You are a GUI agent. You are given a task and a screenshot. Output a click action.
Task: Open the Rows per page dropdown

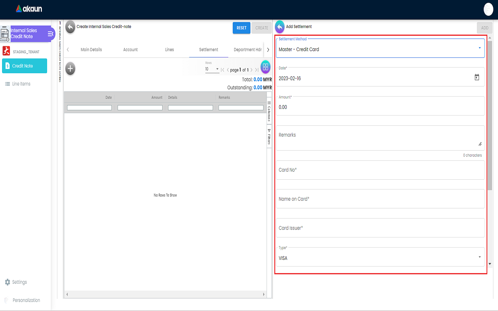(212, 69)
